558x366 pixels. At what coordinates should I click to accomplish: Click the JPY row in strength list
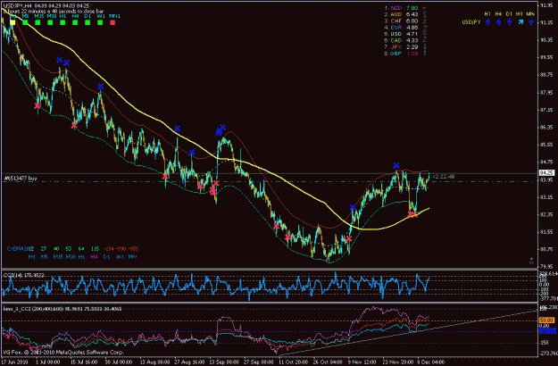coord(402,47)
